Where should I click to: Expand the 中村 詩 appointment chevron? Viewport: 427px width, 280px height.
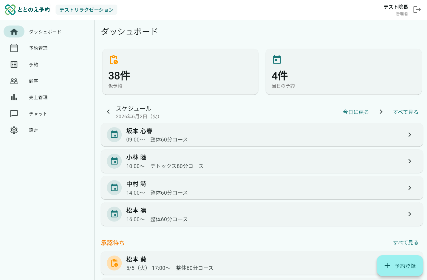(x=410, y=188)
